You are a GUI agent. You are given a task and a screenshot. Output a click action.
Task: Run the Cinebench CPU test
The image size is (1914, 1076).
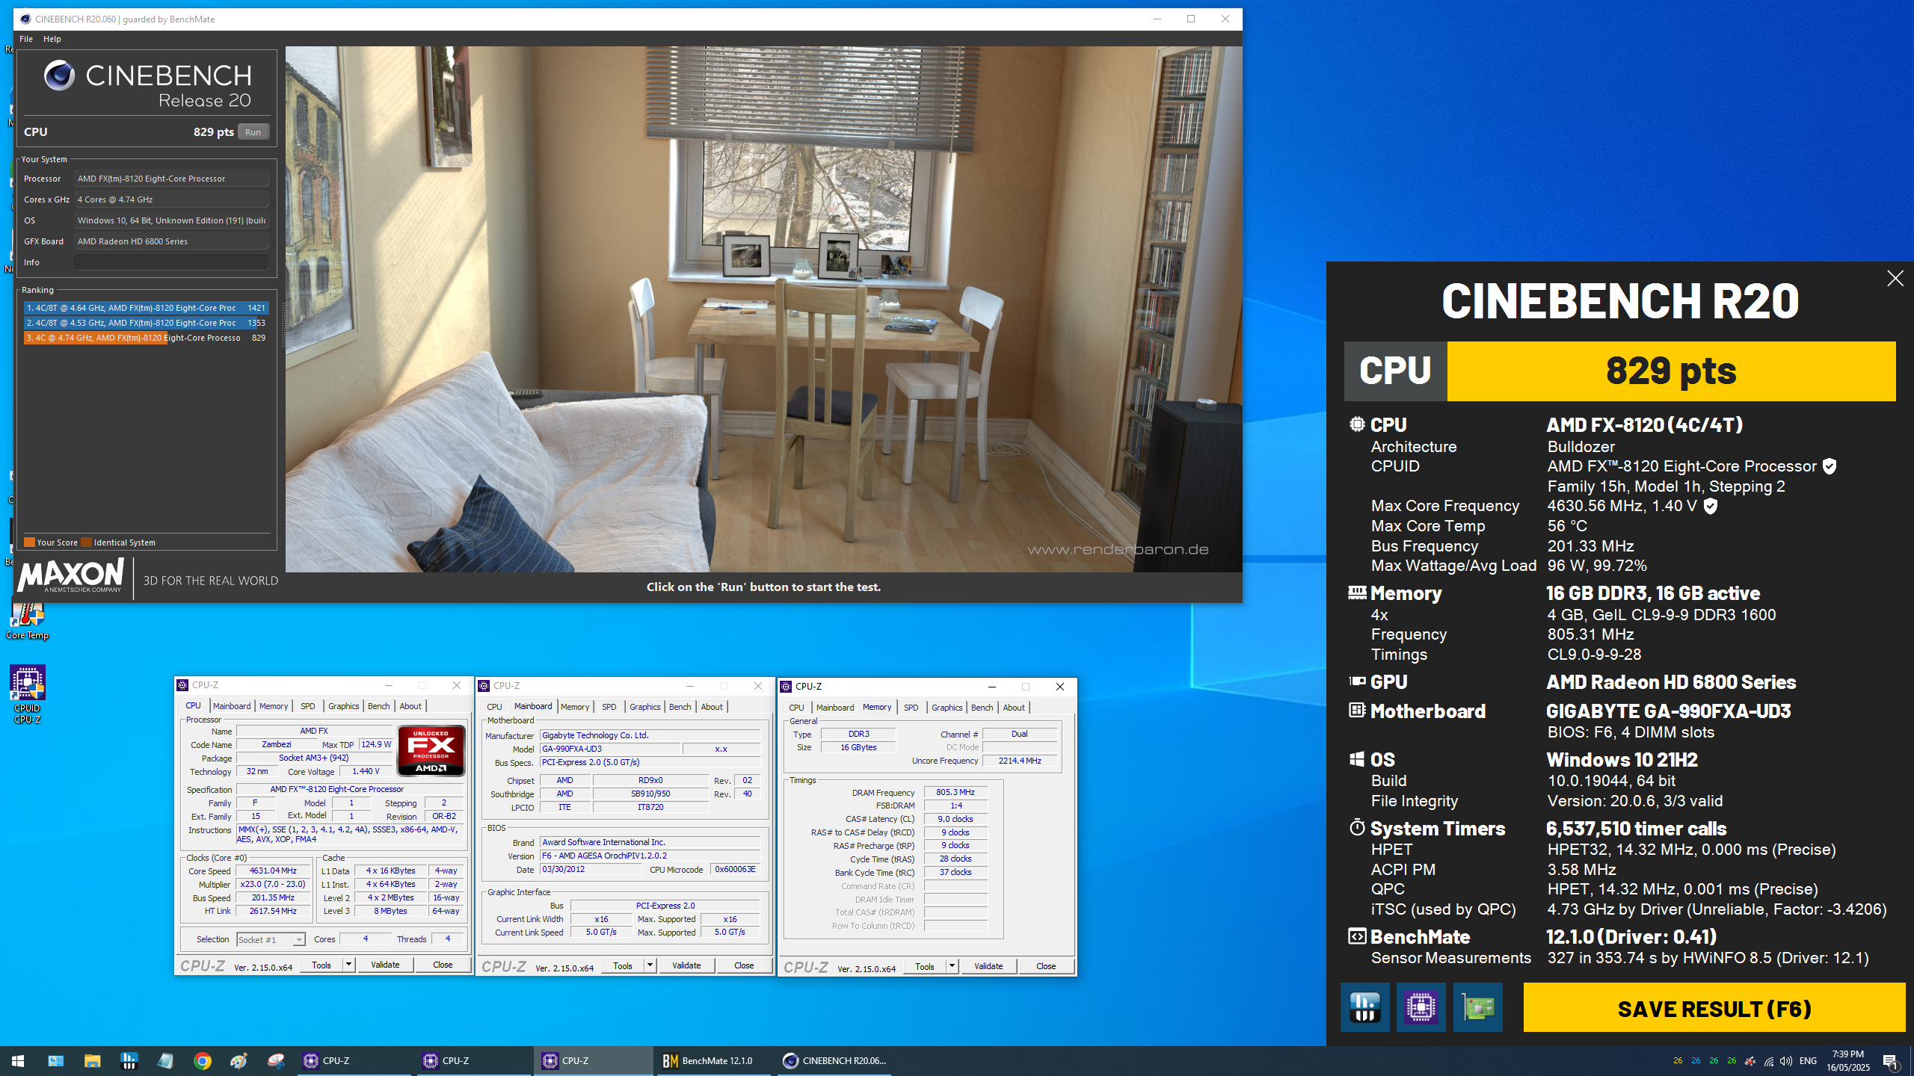click(x=253, y=132)
